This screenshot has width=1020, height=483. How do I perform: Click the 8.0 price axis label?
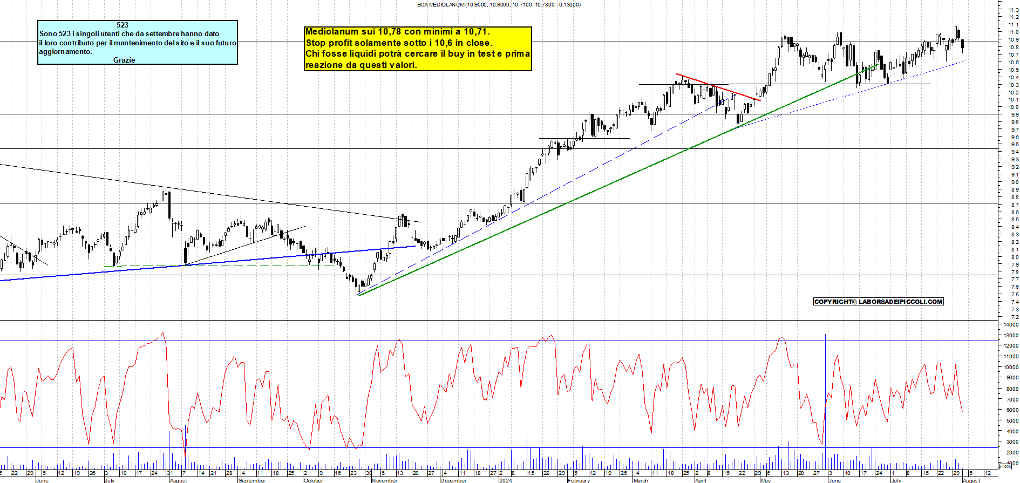1015,257
